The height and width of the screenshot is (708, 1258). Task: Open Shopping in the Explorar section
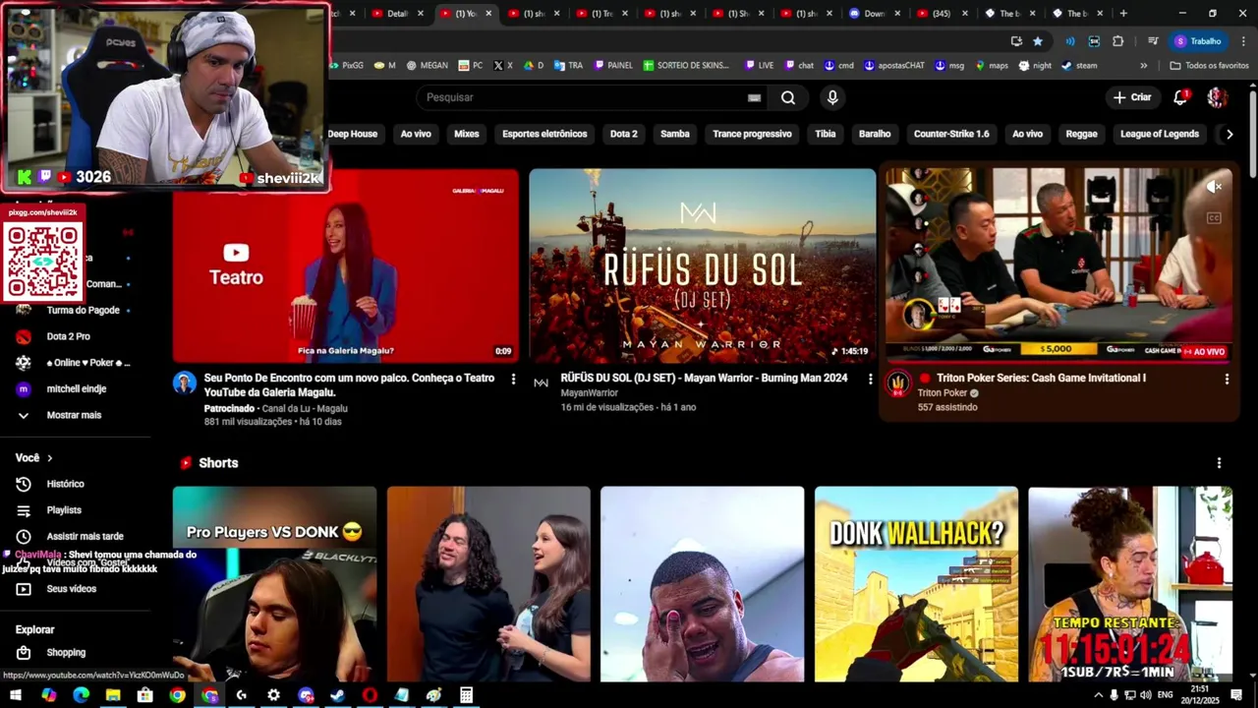[66, 652]
